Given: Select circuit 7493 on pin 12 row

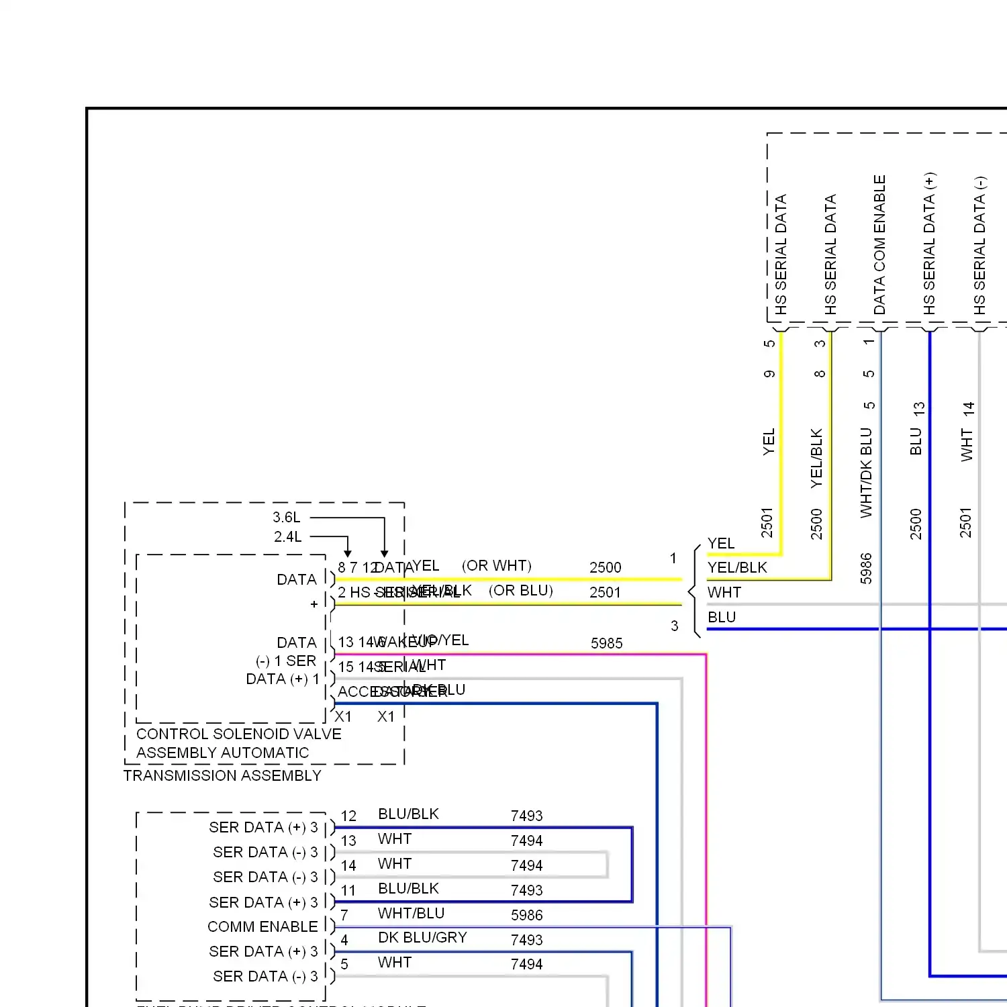Looking at the screenshot, I should pos(526,816).
